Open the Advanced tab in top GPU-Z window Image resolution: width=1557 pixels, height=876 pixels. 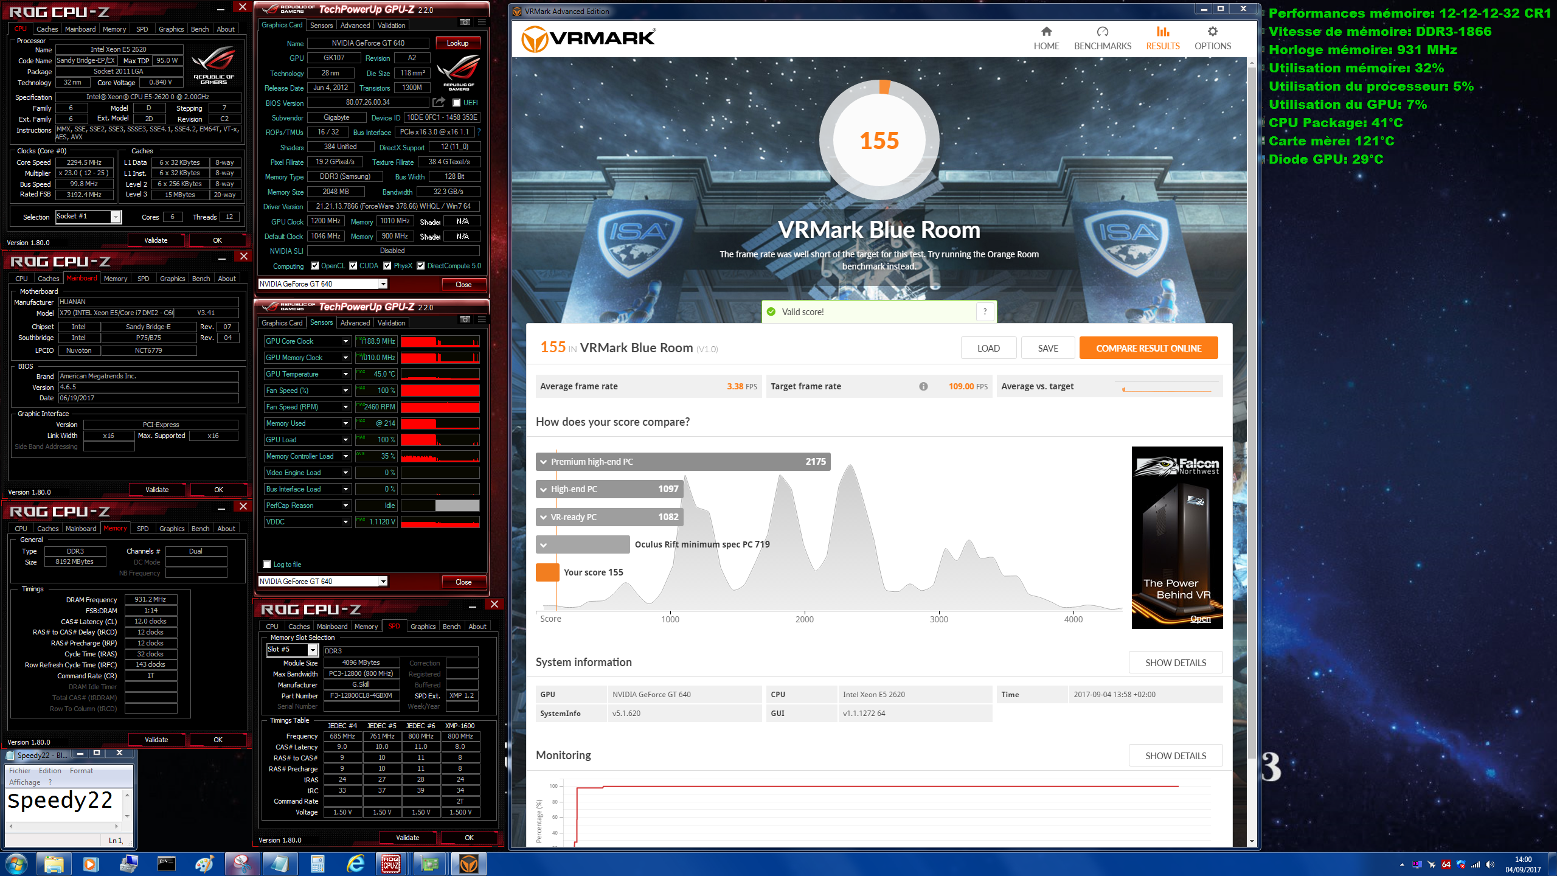click(x=355, y=25)
